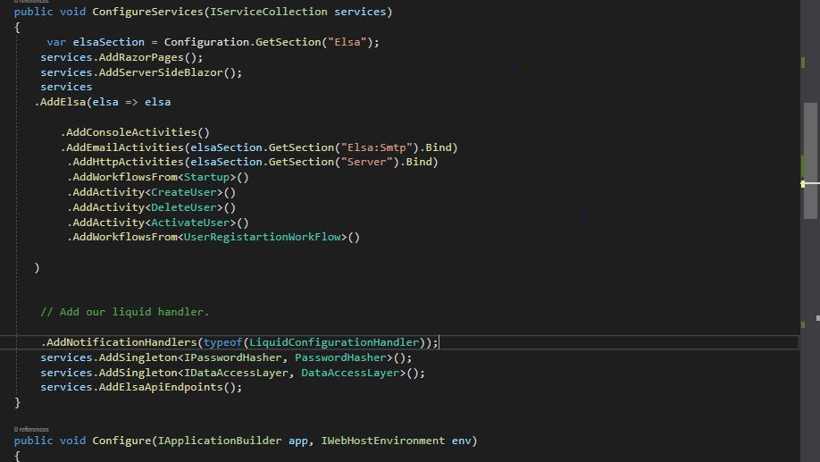Click LiquidConfigurationHandler type name
The height and width of the screenshot is (462, 820).
coord(334,342)
